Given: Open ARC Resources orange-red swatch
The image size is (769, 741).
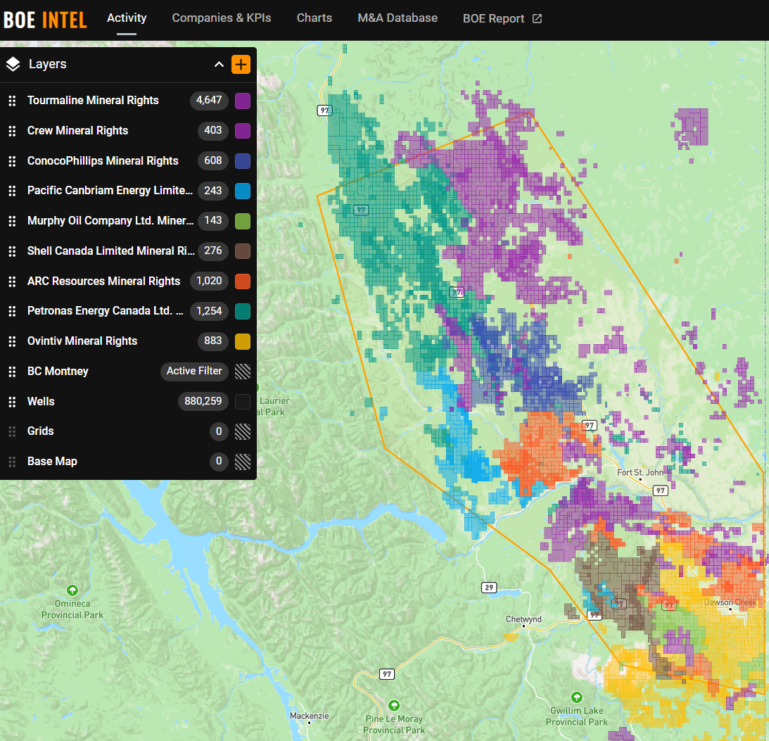Looking at the screenshot, I should 243,281.
